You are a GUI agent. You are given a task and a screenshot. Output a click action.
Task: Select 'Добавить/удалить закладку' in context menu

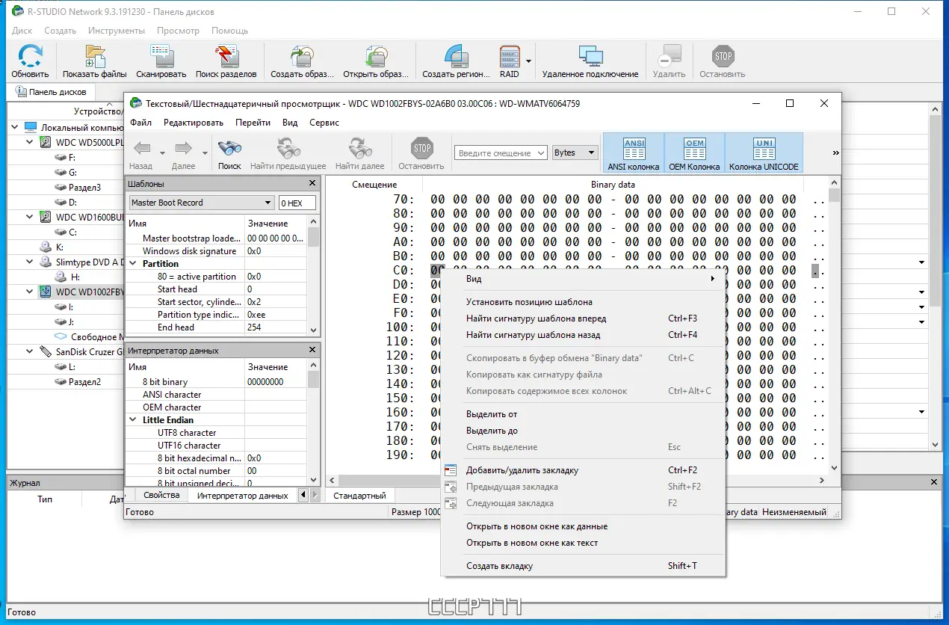(522, 470)
